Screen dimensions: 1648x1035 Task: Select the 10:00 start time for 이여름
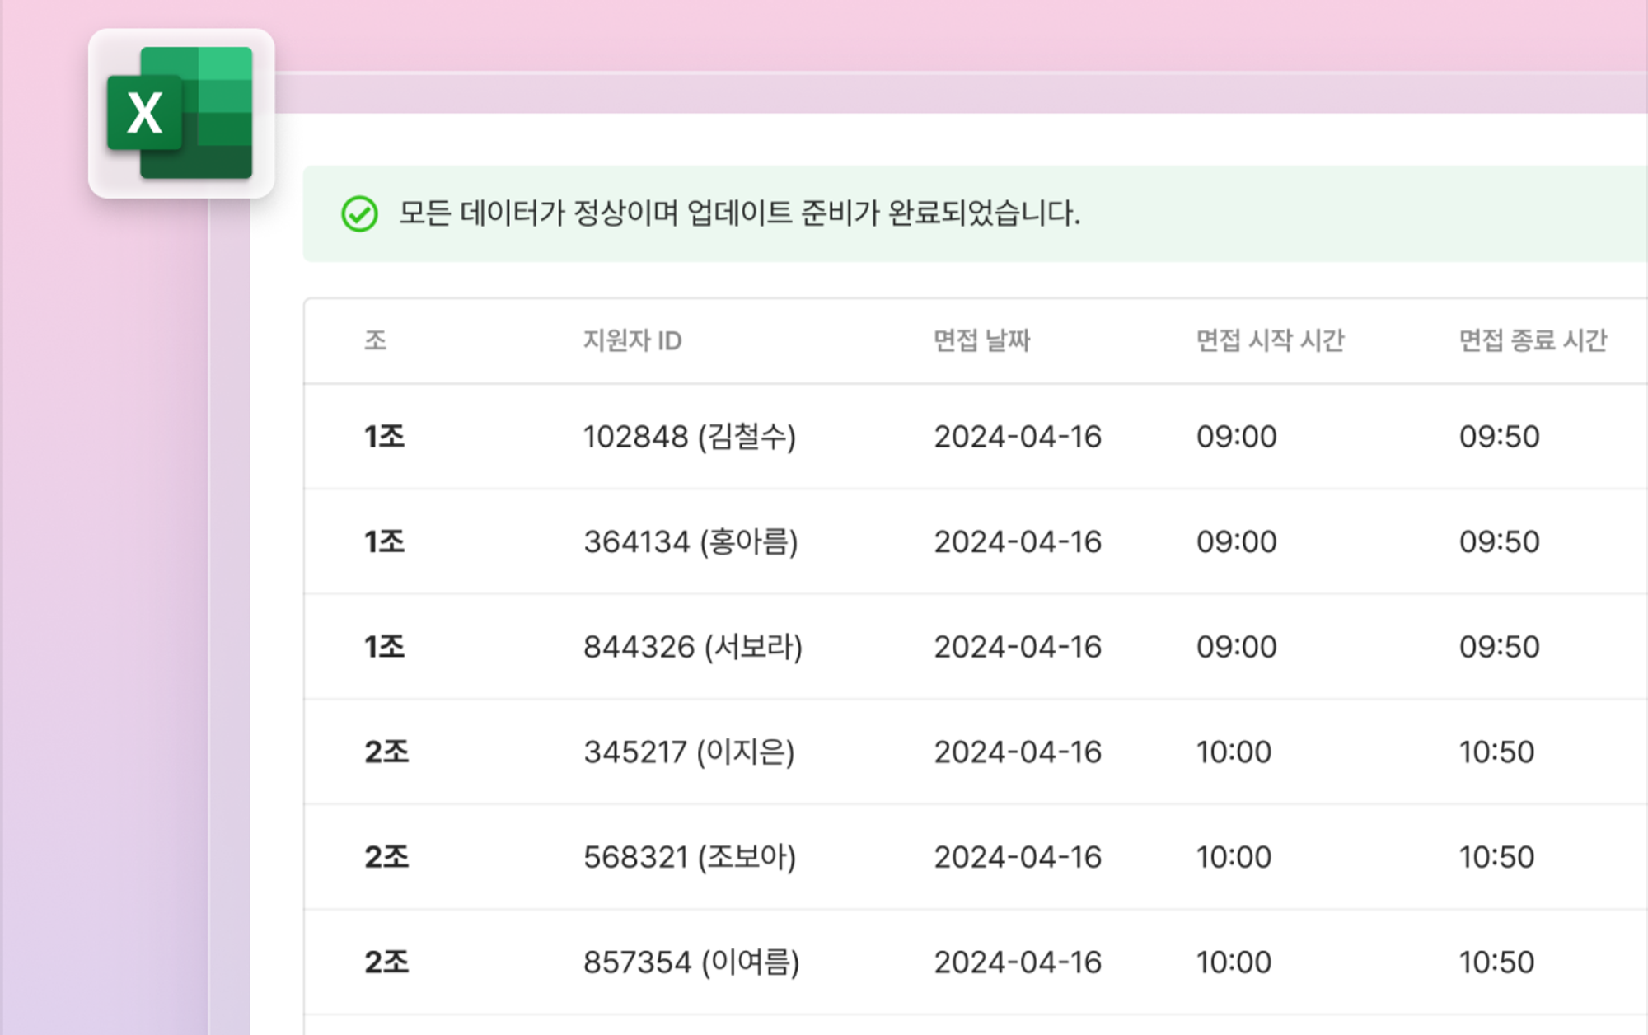[1234, 962]
